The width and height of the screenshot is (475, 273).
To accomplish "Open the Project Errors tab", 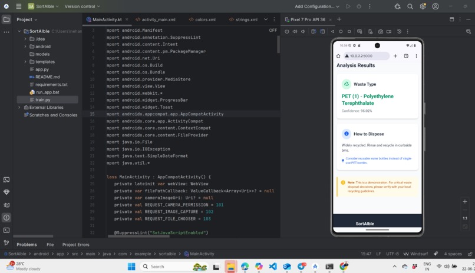I will pyautogui.click(x=76, y=245).
